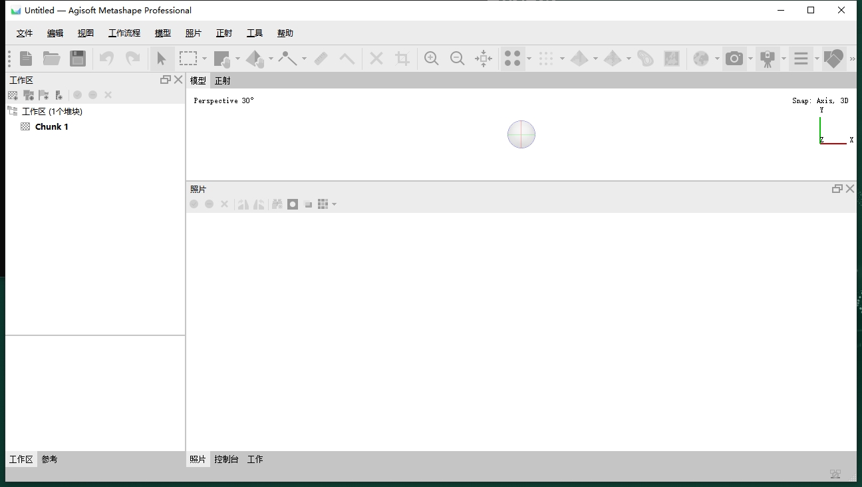This screenshot has height=487, width=862.
Task: Open the rotate object tool dropdown arrow
Action: pos(271,58)
